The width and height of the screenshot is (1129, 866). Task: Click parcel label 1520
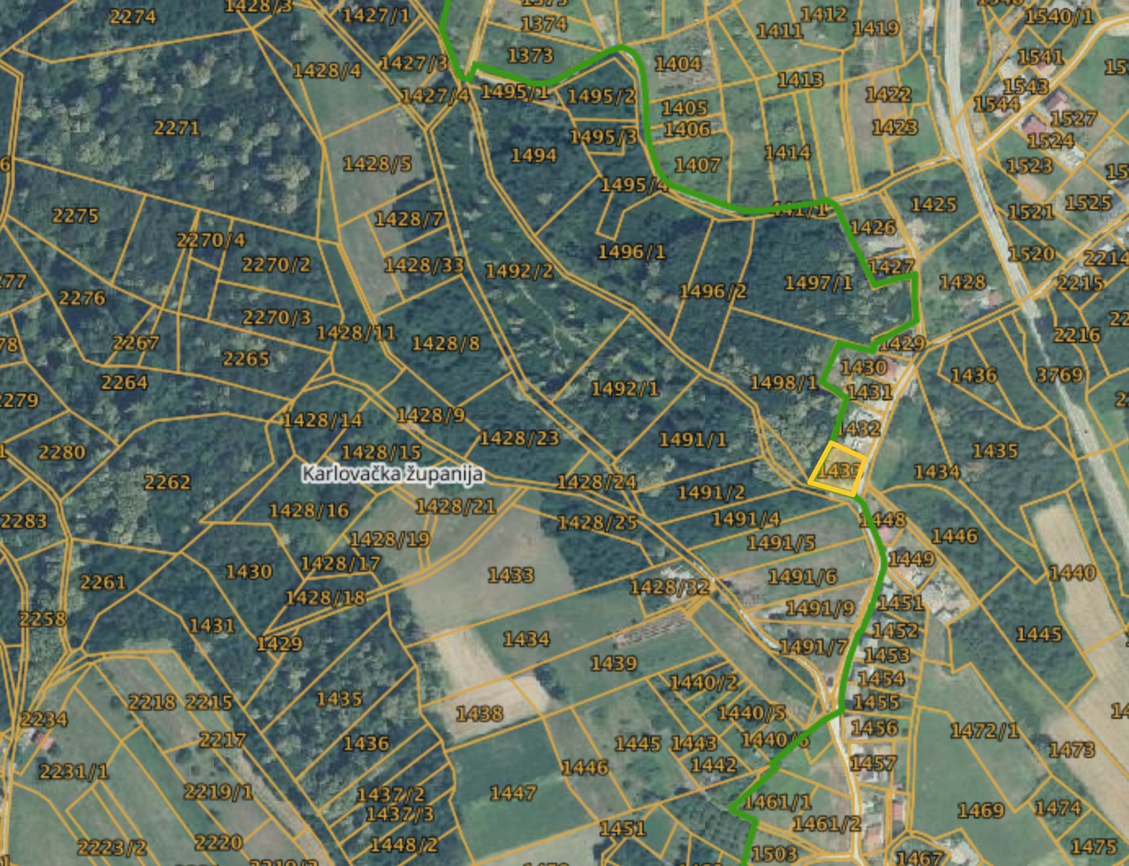coord(1031,253)
